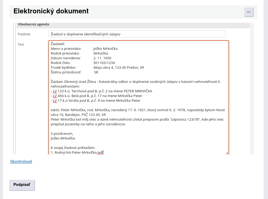Click the name value 'Jožko Mrkvička' after Meno a priezvisko
Screen dimensions: 268x199
pos(105,49)
